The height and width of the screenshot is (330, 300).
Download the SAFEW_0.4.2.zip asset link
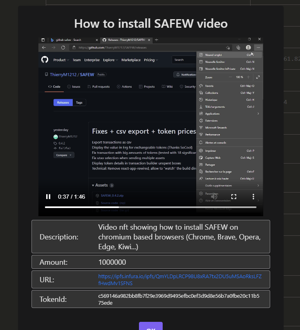pyautogui.click(x=112, y=195)
